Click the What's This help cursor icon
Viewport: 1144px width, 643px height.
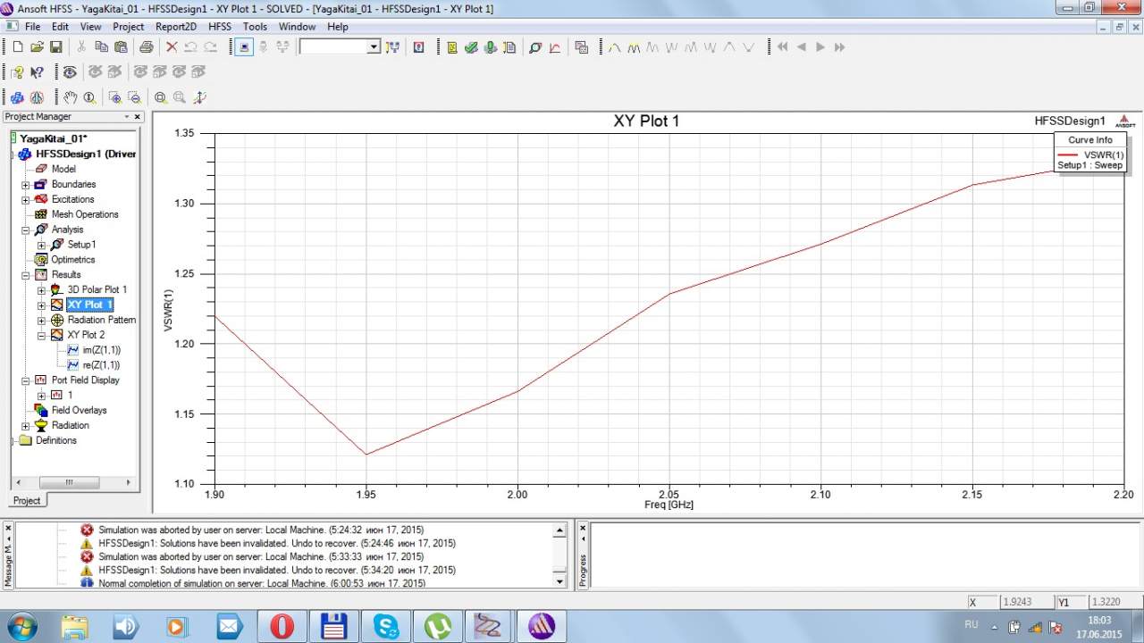37,72
